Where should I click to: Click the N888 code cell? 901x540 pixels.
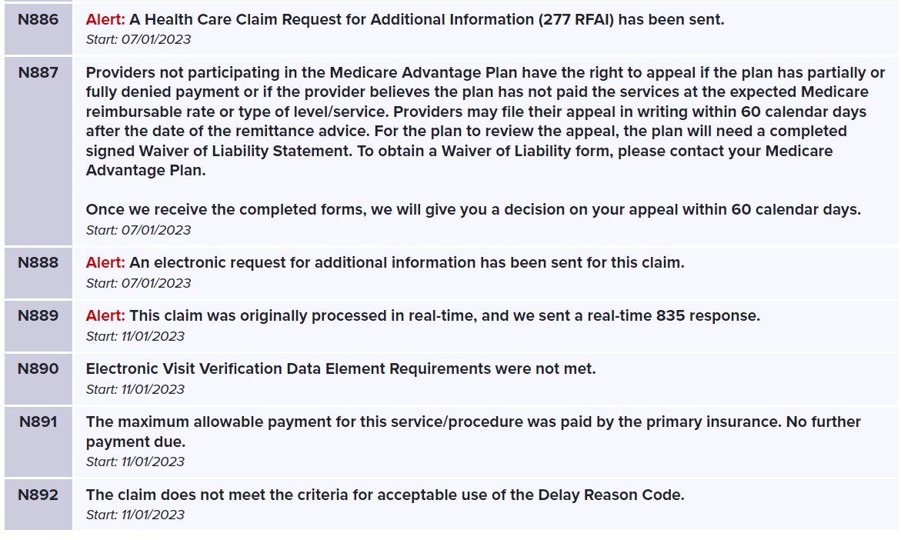pyautogui.click(x=38, y=262)
